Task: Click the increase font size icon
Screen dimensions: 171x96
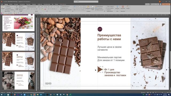Action: coord(42,7)
